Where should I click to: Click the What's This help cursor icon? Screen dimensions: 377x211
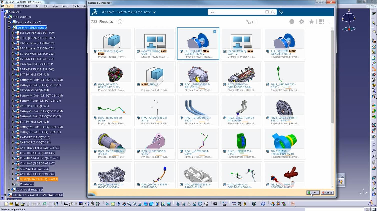coord(56,204)
